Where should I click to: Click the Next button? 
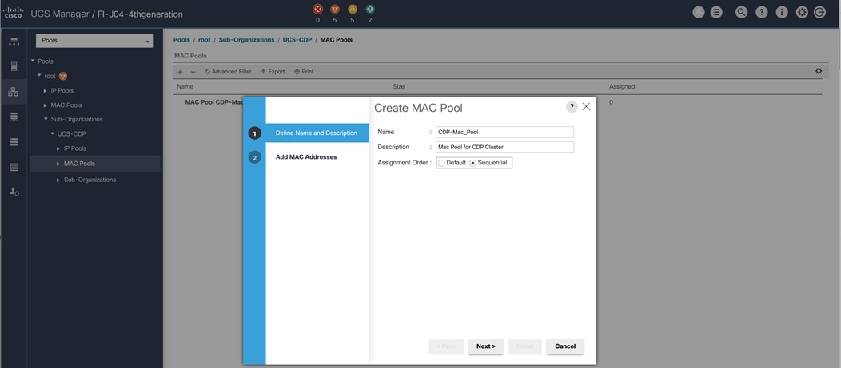486,346
